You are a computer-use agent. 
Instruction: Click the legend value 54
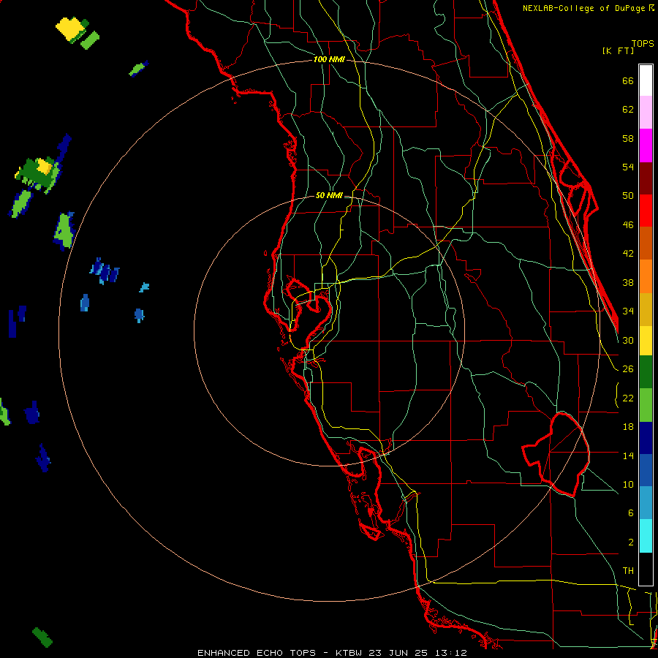tap(628, 167)
